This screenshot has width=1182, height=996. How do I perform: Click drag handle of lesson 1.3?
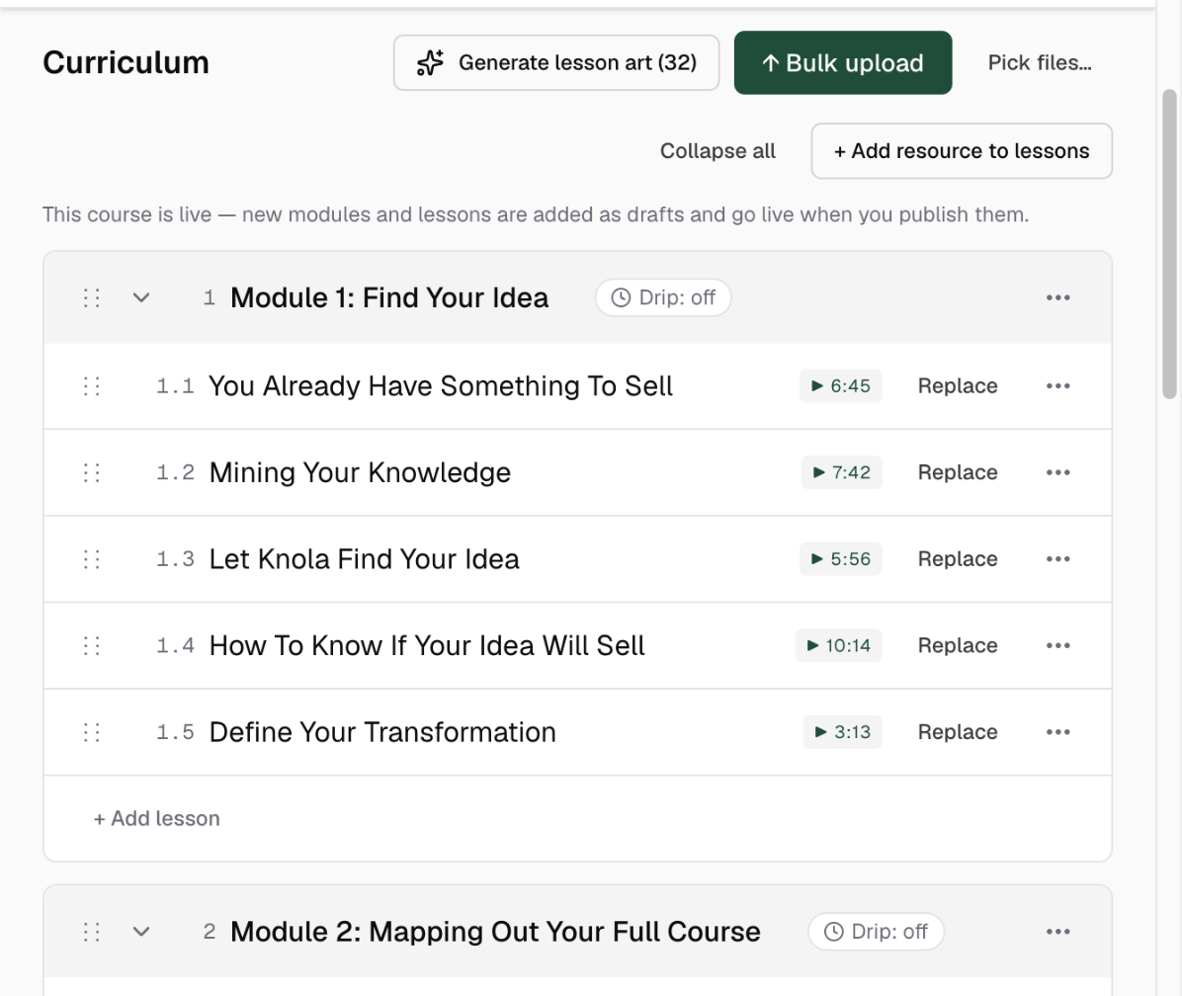coord(91,559)
